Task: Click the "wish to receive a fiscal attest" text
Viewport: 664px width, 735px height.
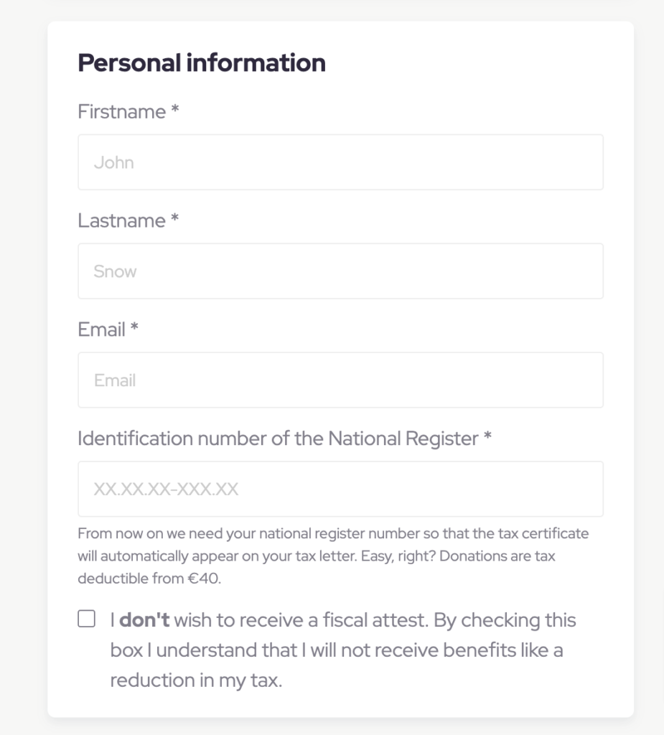Action: point(301,620)
